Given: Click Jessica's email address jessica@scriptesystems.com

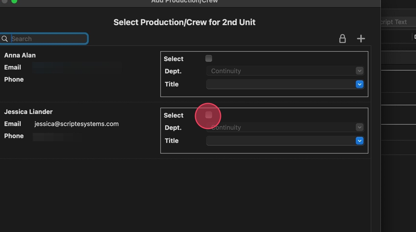Looking at the screenshot, I should (77, 124).
